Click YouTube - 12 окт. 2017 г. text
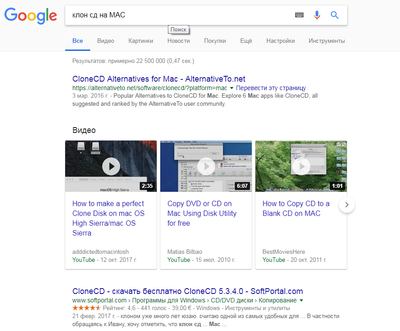This screenshot has width=400, height=331. tap(104, 260)
